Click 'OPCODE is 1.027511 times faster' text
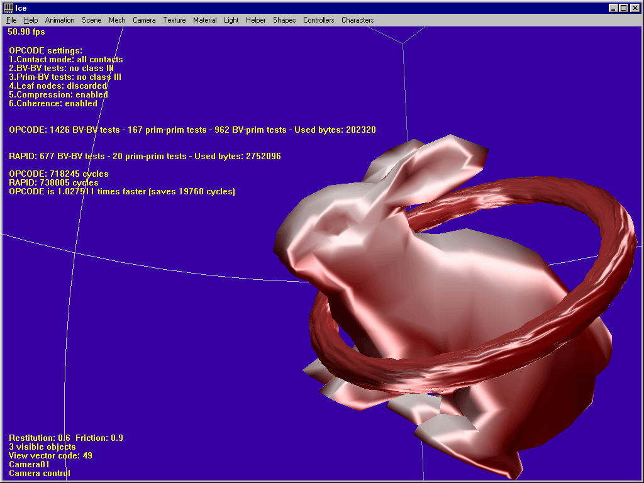644x483 pixels. [x=77, y=191]
